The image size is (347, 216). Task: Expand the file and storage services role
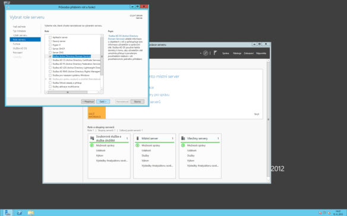[46, 79]
